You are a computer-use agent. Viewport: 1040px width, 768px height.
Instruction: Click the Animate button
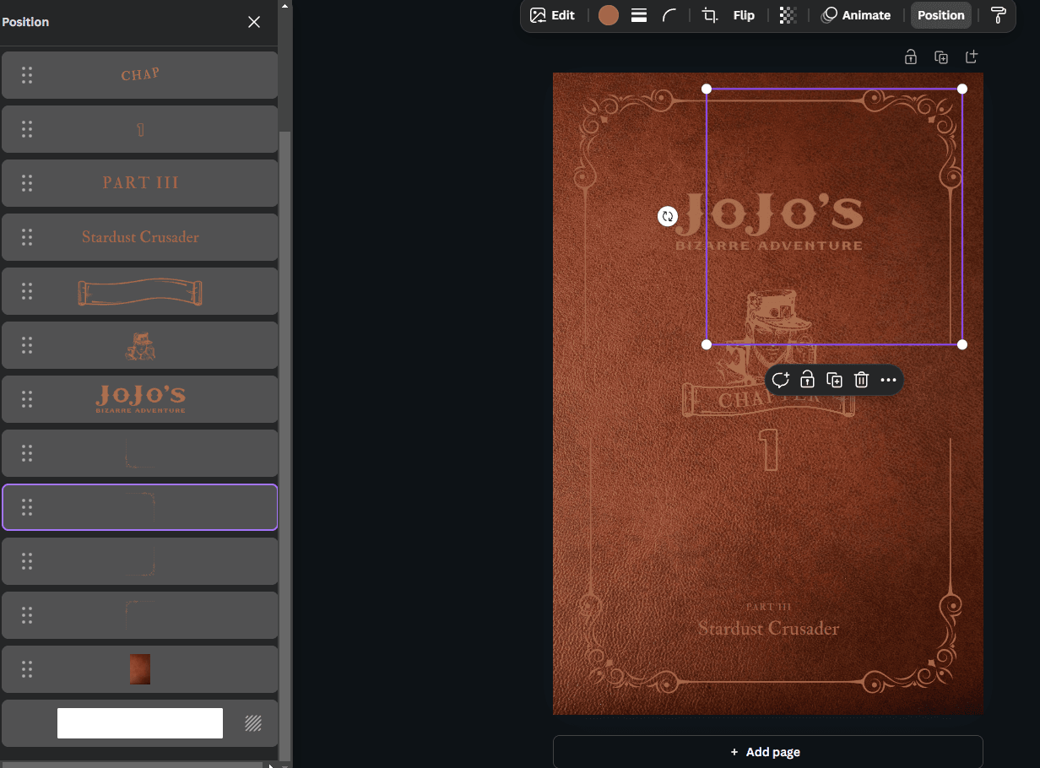[x=856, y=15]
